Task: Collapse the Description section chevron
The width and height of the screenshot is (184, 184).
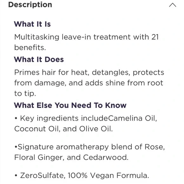Action: [x=173, y=5]
